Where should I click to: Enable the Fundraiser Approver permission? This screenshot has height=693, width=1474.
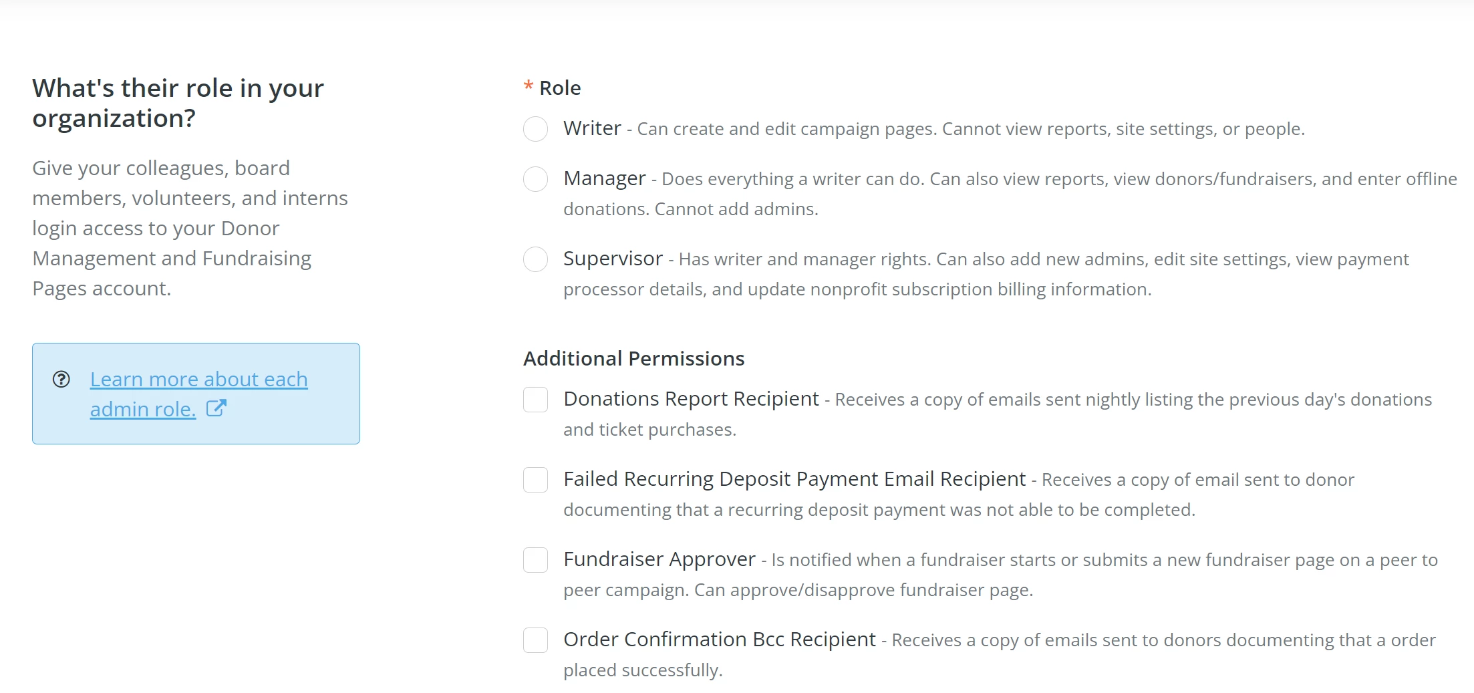point(535,560)
